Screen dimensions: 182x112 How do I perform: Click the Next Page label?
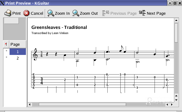156,13
